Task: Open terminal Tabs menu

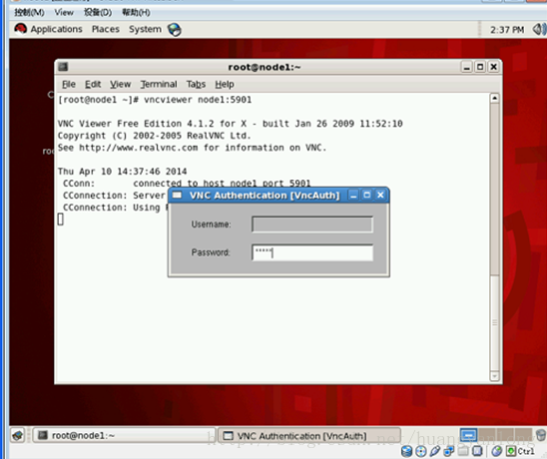Action: (x=196, y=85)
